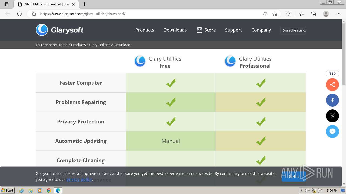Open Google Chrome from the taskbar
Image resolution: width=346 pixels, height=194 pixels.
(49, 190)
